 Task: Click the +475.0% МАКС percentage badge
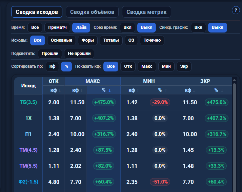pos(104,102)
